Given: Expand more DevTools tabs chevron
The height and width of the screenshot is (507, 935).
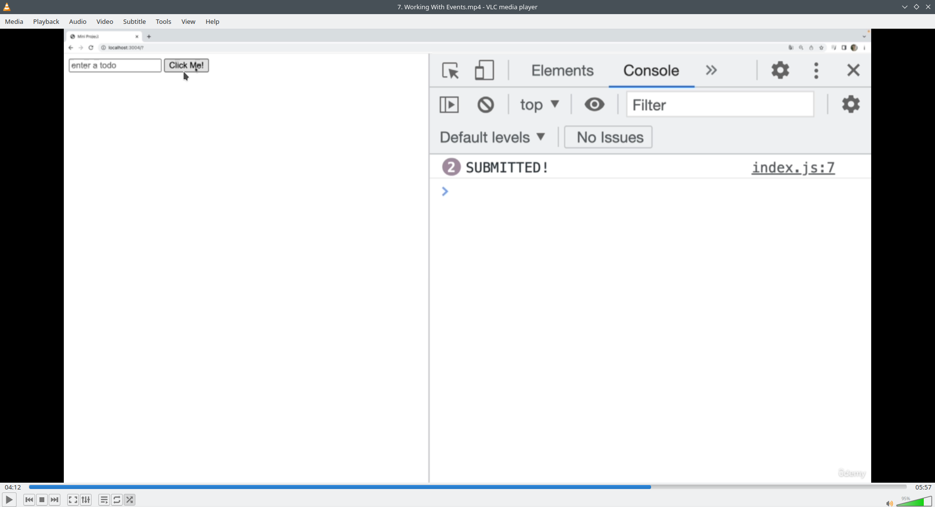Looking at the screenshot, I should tap(711, 70).
